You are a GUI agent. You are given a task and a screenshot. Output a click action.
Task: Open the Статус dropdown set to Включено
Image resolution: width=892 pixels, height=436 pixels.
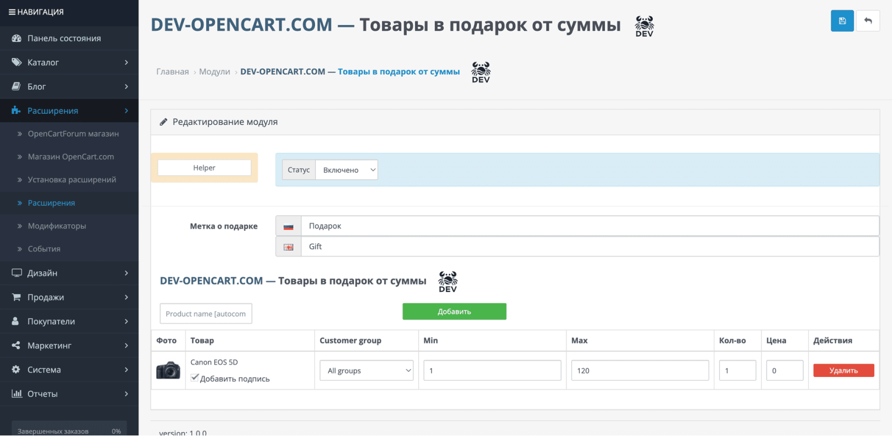pyautogui.click(x=346, y=170)
